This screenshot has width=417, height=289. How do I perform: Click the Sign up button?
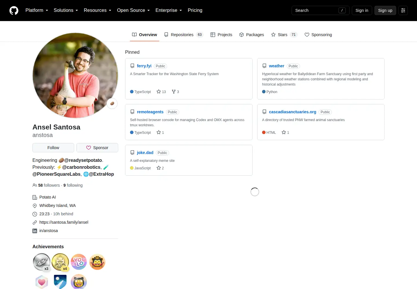[x=385, y=10]
